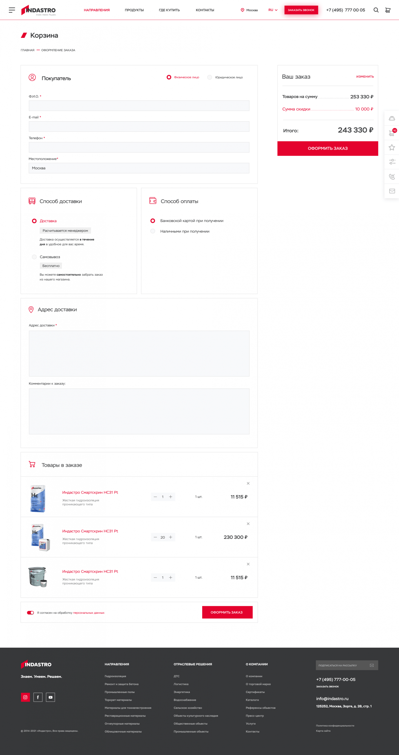Image resolution: width=399 pixels, height=755 pixels.
Task: Expand the RU language dropdown
Action: coord(273,10)
